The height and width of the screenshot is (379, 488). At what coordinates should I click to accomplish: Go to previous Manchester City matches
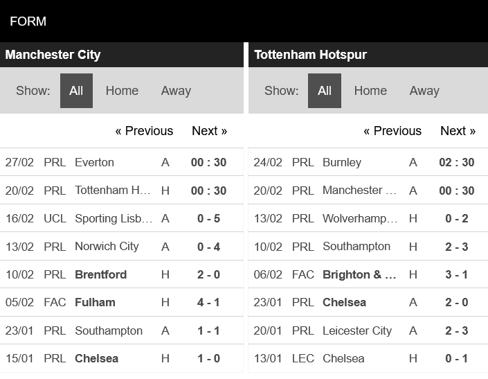[x=144, y=131]
